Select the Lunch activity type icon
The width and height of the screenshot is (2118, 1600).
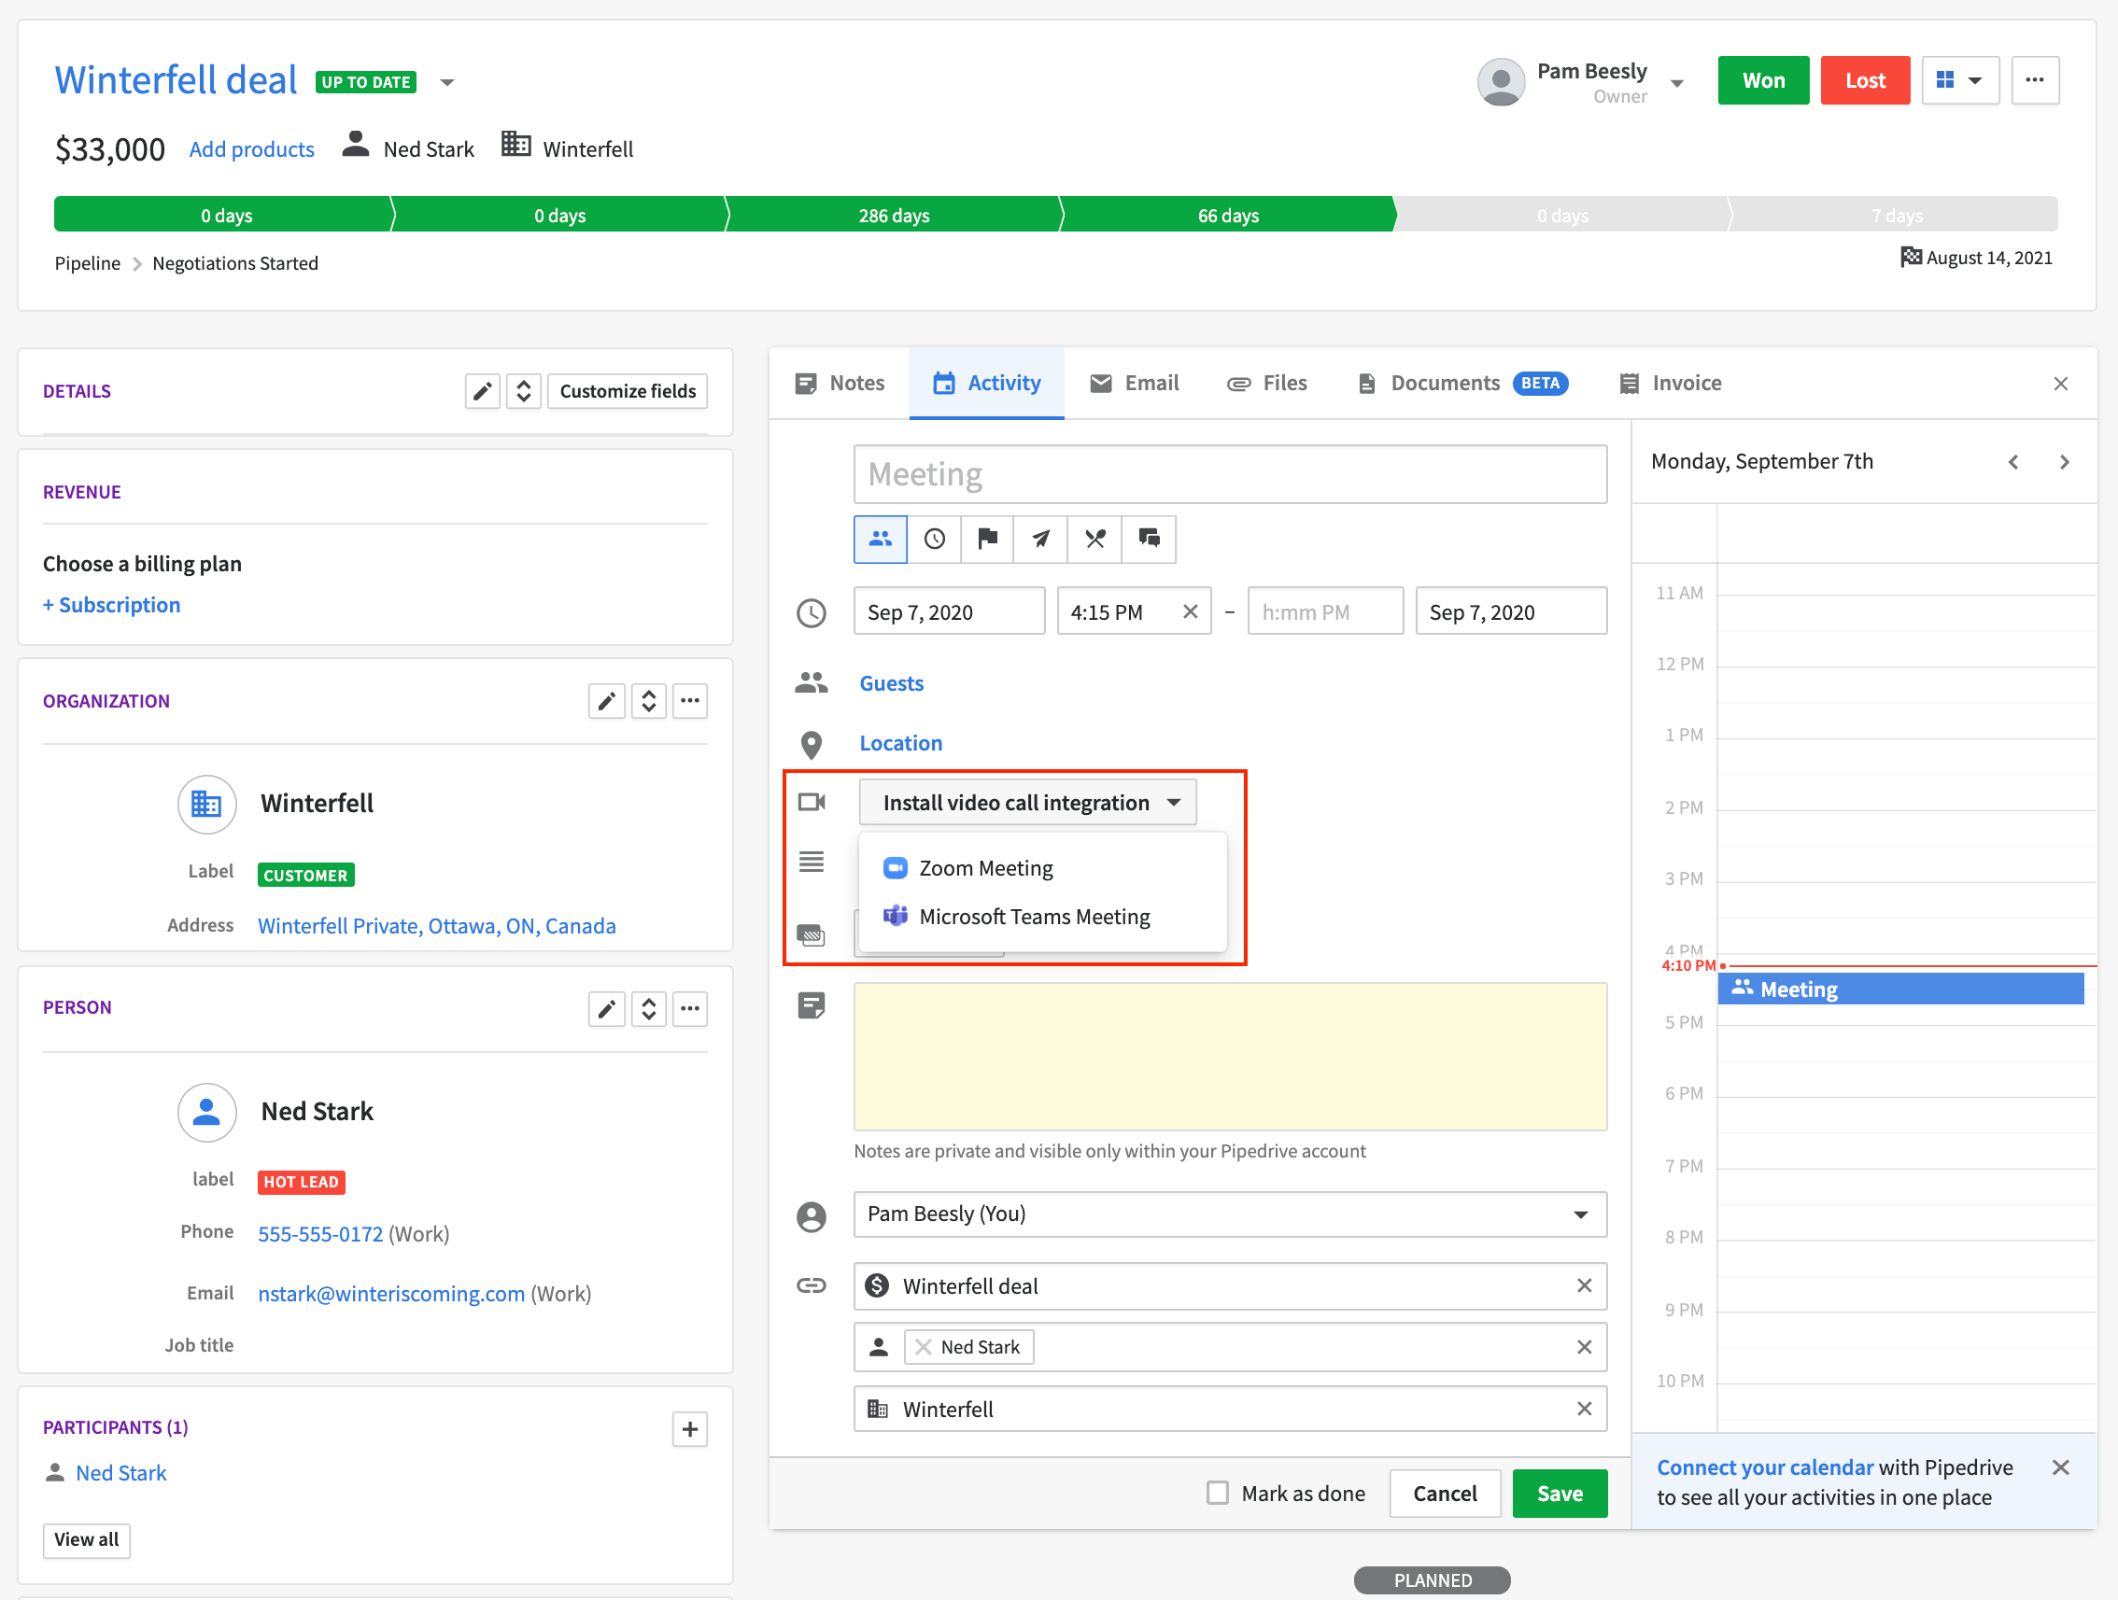(1094, 539)
